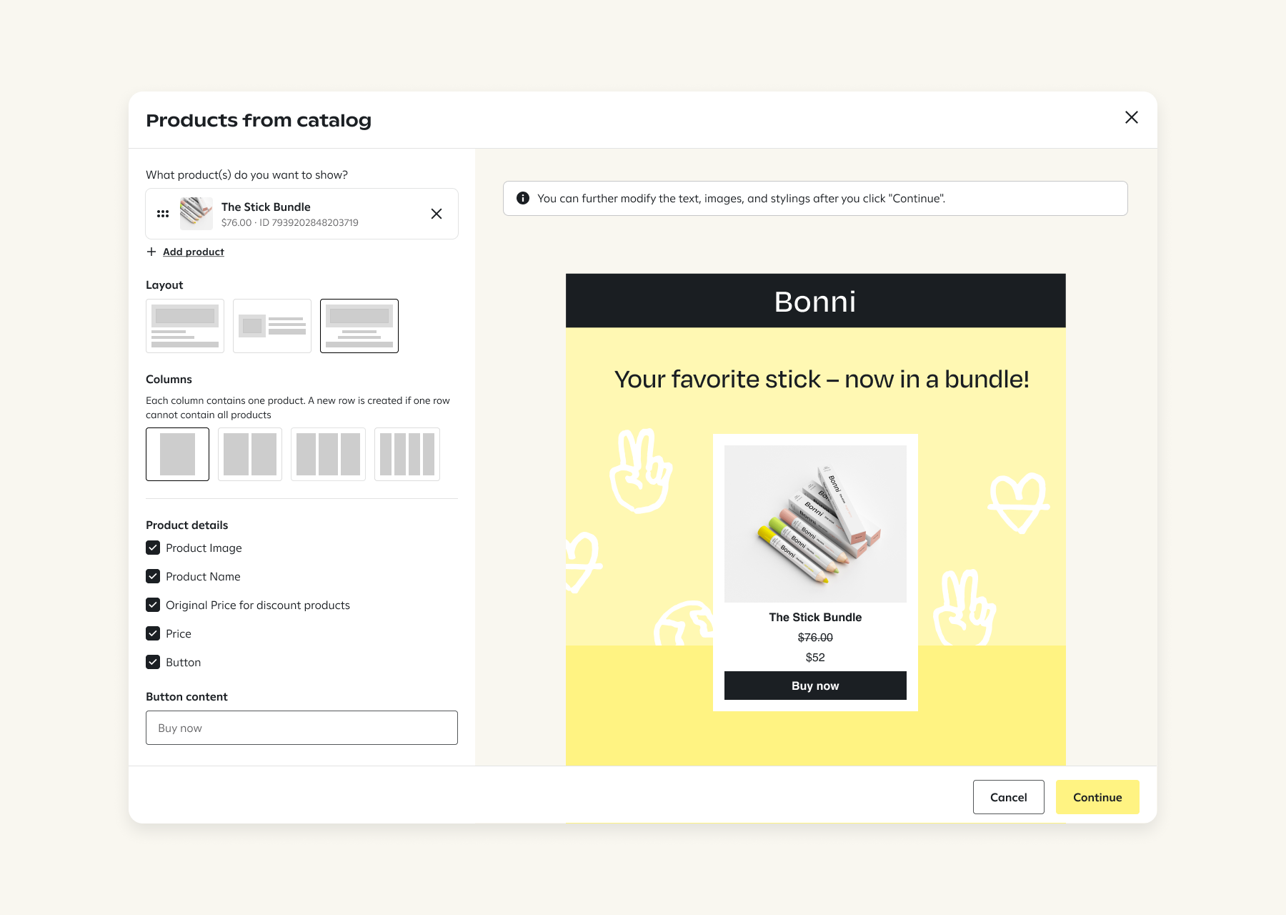The width and height of the screenshot is (1286, 915).
Task: Choose the four-column option
Action: pos(407,454)
